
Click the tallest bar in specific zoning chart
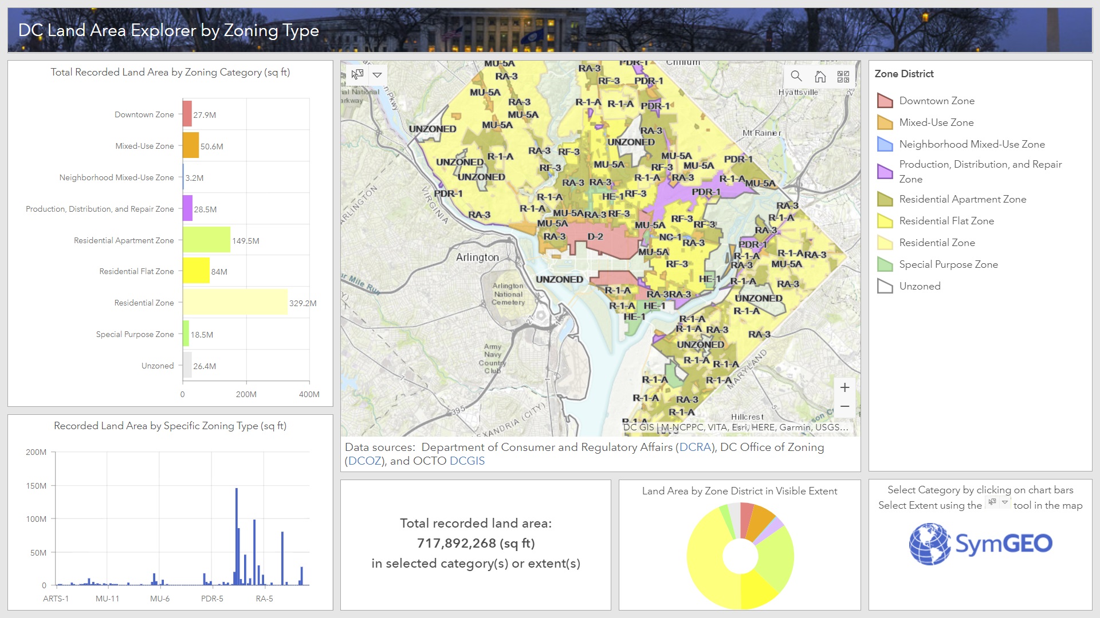tap(236, 536)
